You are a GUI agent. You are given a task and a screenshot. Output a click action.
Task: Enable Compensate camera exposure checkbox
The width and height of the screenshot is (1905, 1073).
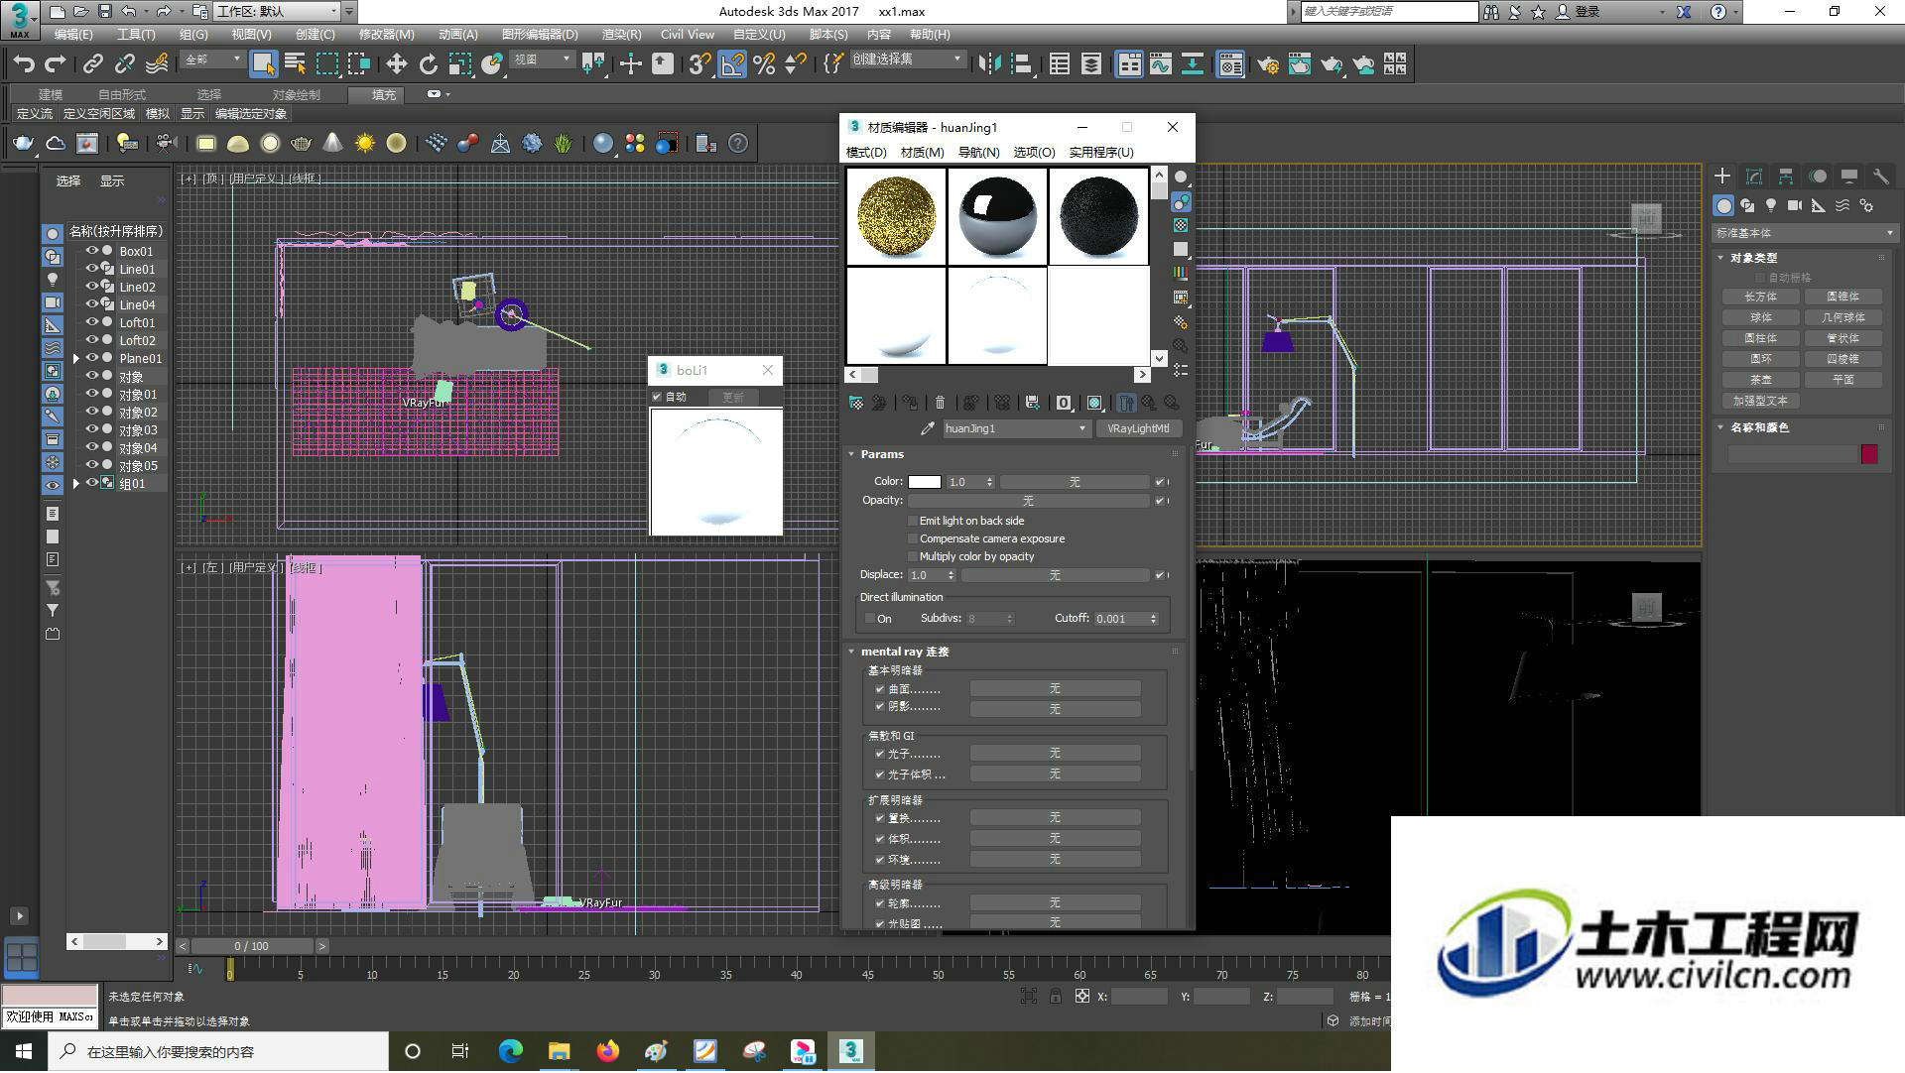[913, 538]
